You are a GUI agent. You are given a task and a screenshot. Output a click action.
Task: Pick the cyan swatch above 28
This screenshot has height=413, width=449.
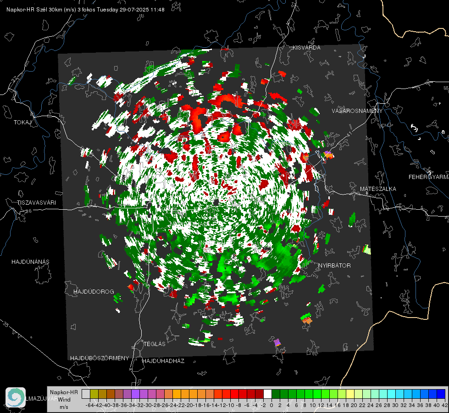[392, 394]
